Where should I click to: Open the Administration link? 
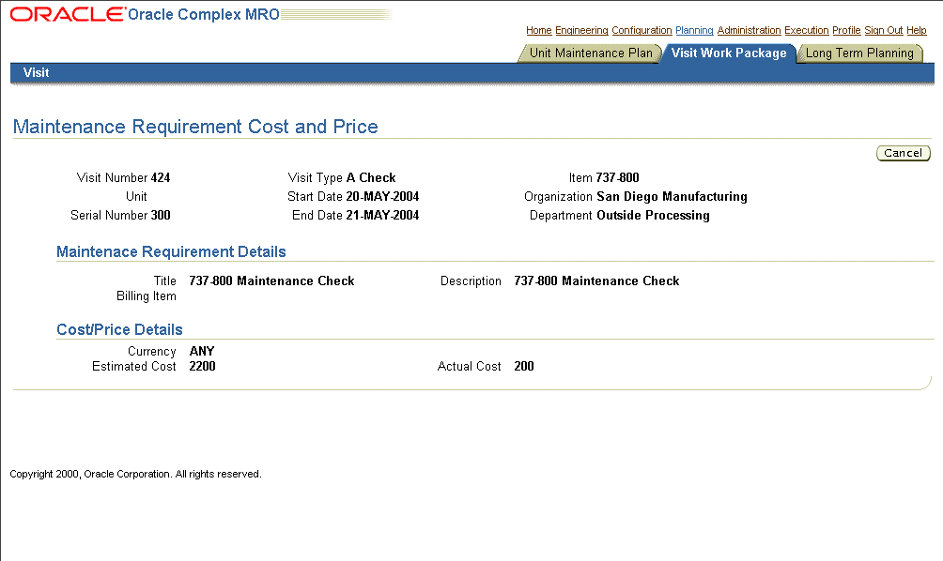pos(749,30)
